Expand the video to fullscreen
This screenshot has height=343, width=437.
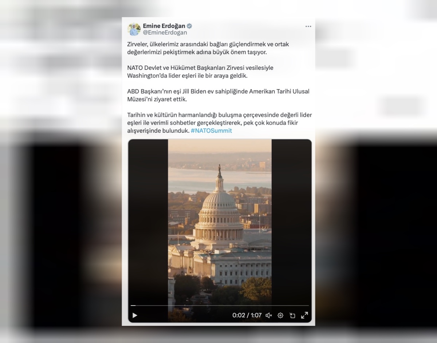coord(304,315)
